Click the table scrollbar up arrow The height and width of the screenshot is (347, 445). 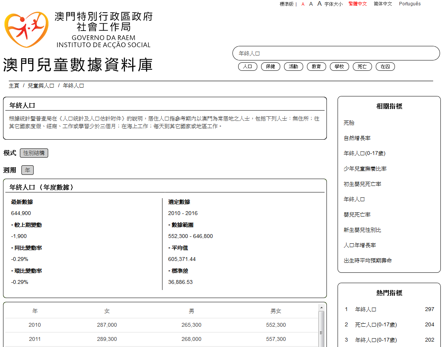coord(321,308)
